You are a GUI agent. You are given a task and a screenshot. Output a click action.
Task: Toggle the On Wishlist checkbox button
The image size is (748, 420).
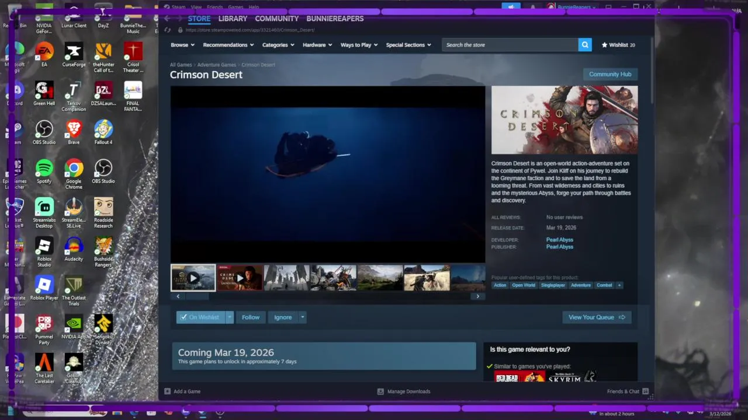pos(200,317)
